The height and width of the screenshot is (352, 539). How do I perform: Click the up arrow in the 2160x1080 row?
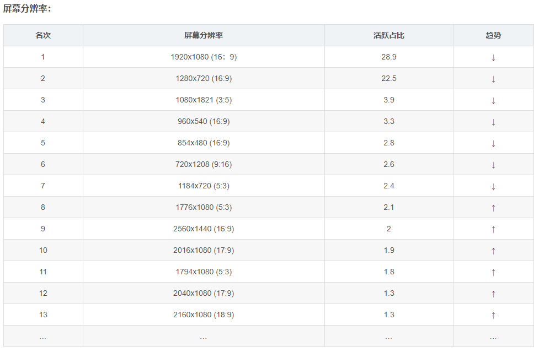pos(493,315)
